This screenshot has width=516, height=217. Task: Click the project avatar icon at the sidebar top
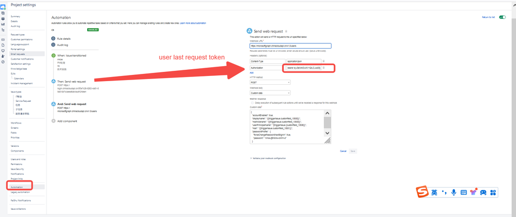3,7
